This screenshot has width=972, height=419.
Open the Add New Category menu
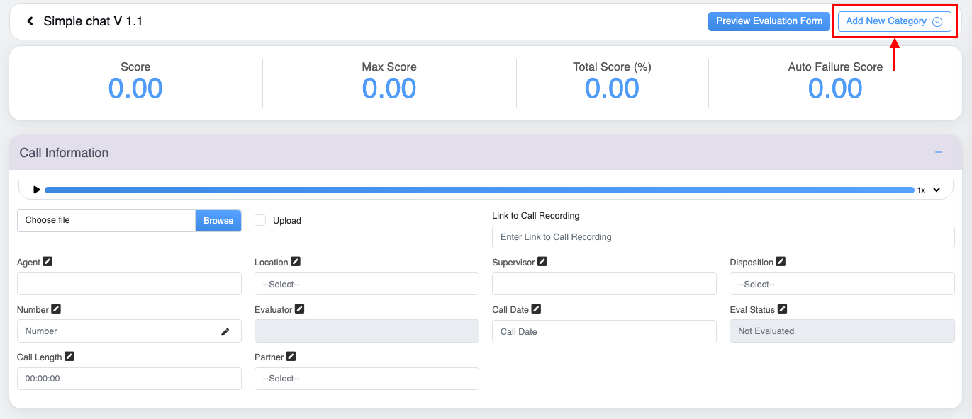tap(894, 21)
